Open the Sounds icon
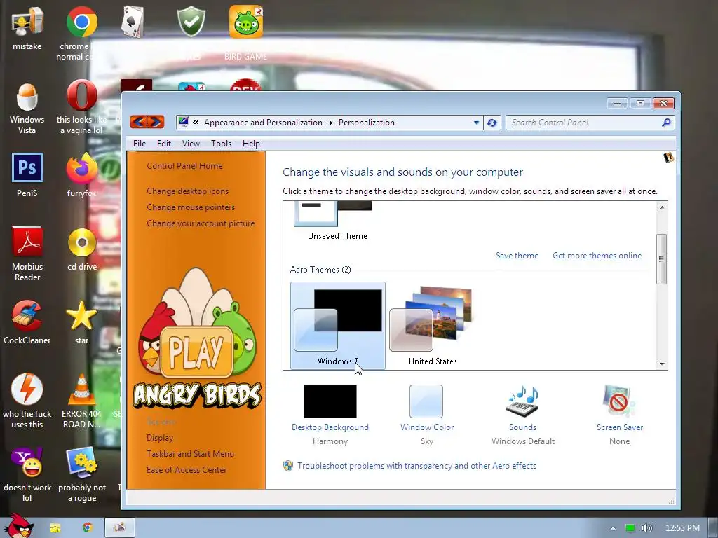 click(x=522, y=401)
